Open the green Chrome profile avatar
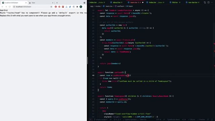The image size is (215, 121). coord(81,7)
